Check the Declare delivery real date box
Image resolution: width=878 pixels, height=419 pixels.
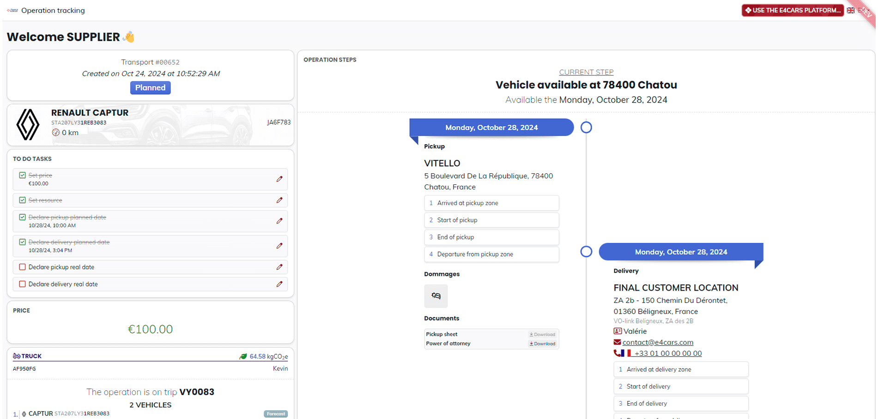coord(22,284)
